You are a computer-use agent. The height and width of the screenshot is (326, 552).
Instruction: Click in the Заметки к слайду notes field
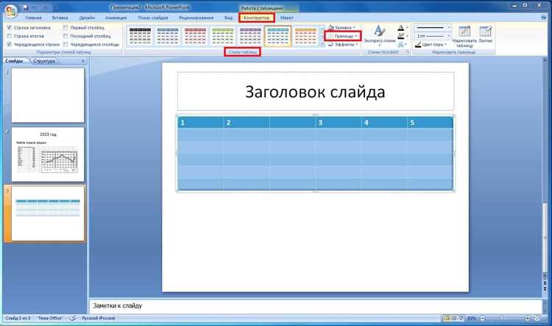[316, 306]
